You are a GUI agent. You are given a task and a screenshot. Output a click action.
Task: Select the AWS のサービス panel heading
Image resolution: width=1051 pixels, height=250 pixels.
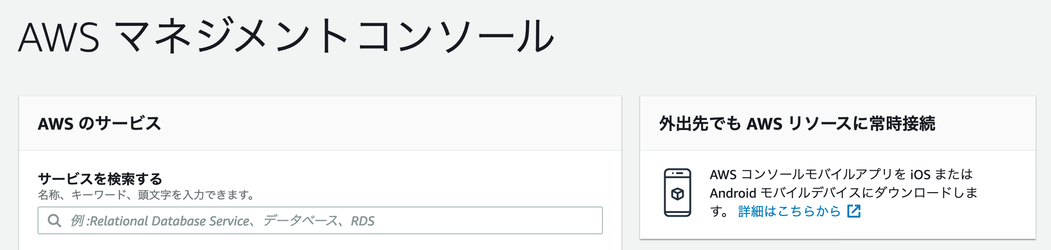pyautogui.click(x=99, y=124)
